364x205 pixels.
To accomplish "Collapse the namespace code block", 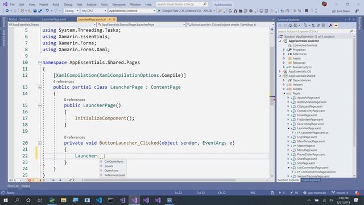I will tap(40, 63).
